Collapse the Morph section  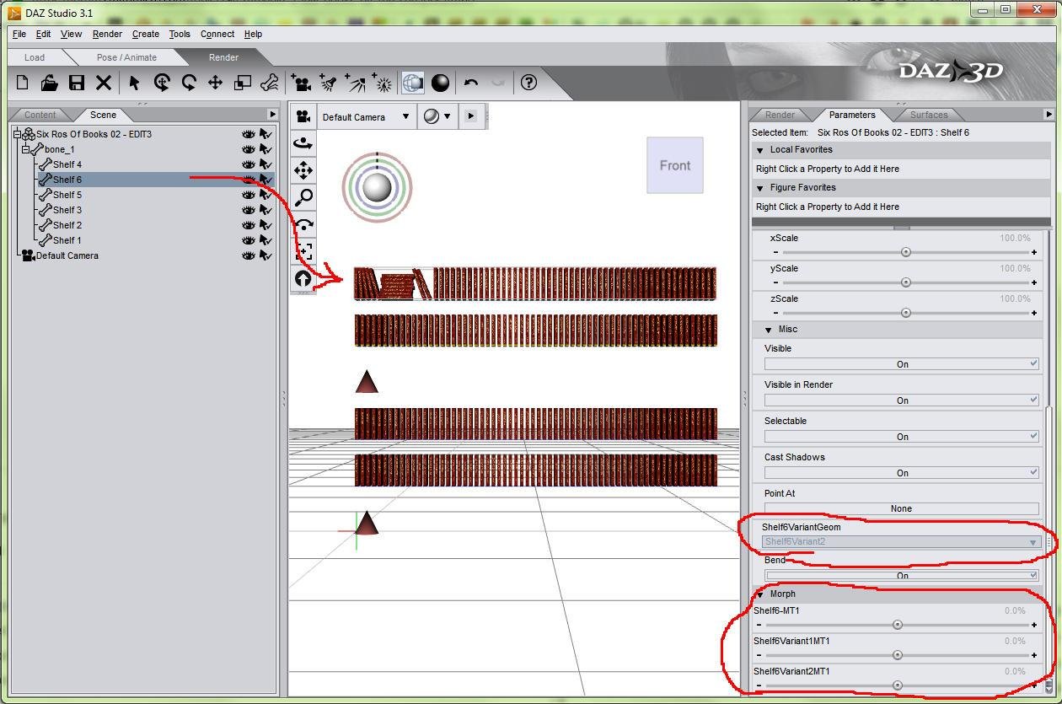click(x=760, y=594)
